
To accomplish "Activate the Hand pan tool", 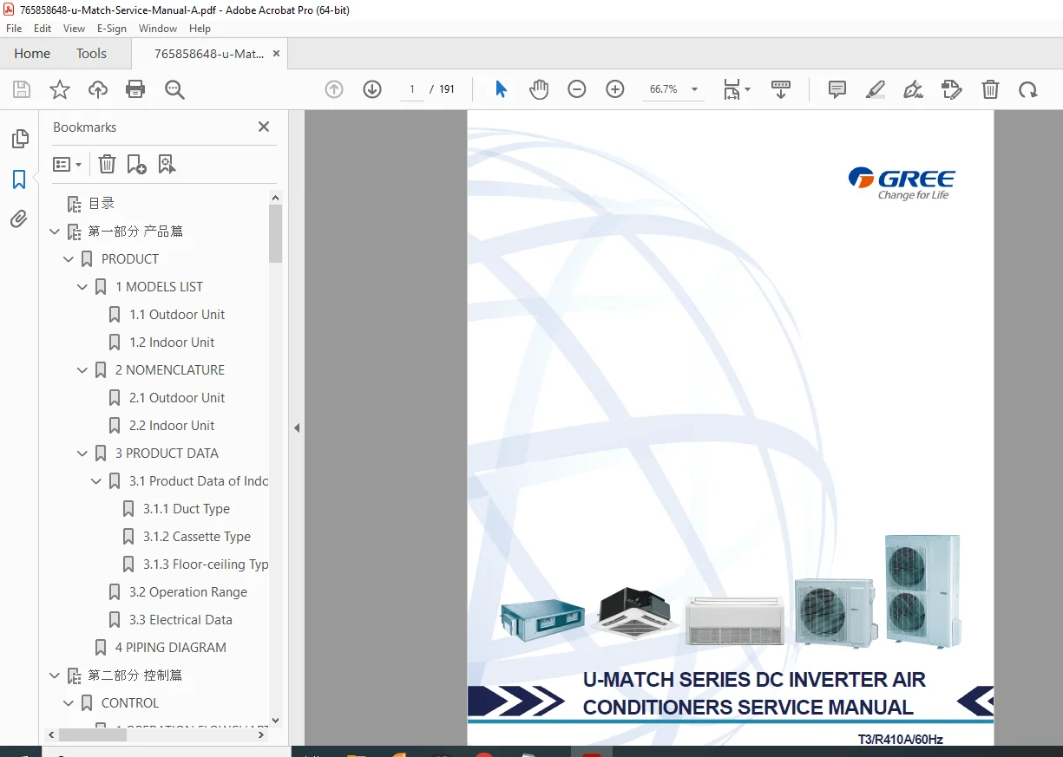I will tap(539, 89).
